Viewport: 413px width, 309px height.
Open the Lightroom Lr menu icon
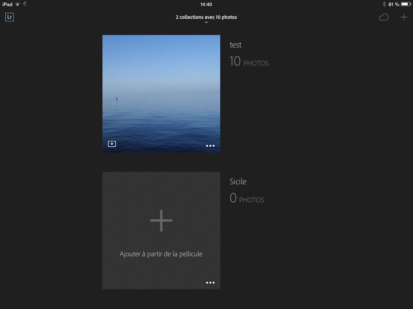click(x=9, y=17)
